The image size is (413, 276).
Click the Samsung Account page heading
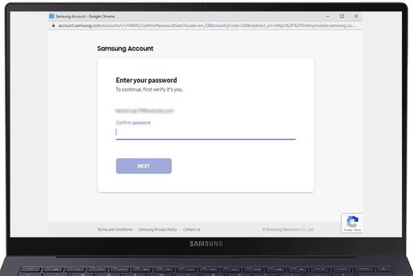pos(125,48)
